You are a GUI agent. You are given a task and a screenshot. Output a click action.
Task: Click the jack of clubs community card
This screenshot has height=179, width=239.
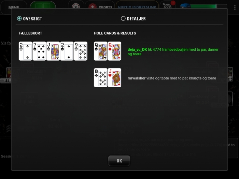(x=53, y=51)
